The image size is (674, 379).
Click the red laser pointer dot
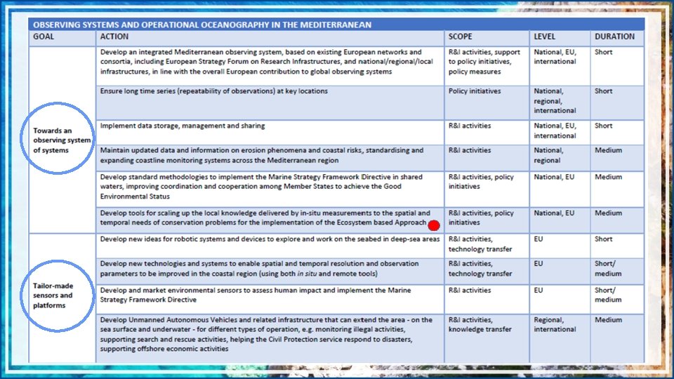click(x=434, y=225)
